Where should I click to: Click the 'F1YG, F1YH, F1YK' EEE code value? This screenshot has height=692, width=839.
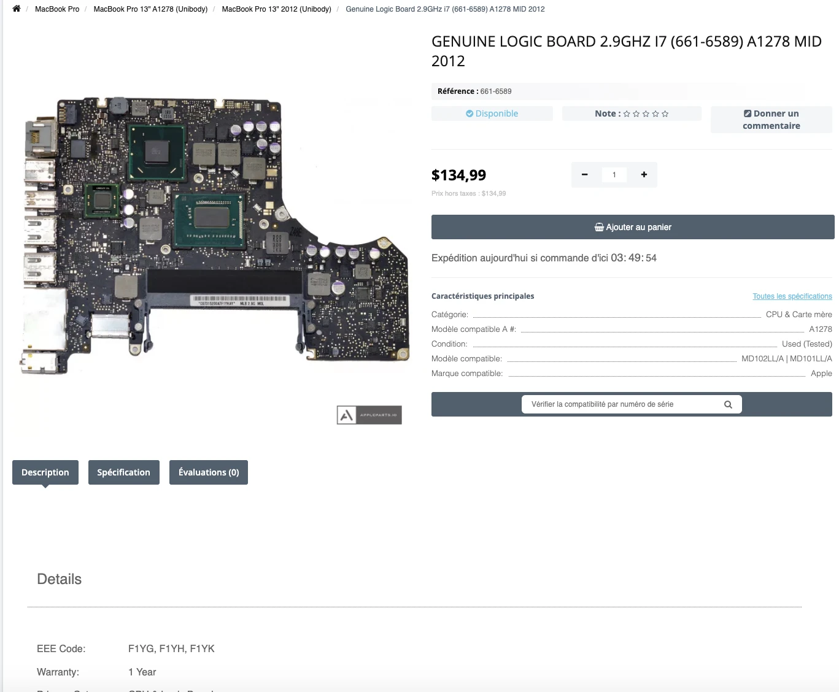(171, 648)
